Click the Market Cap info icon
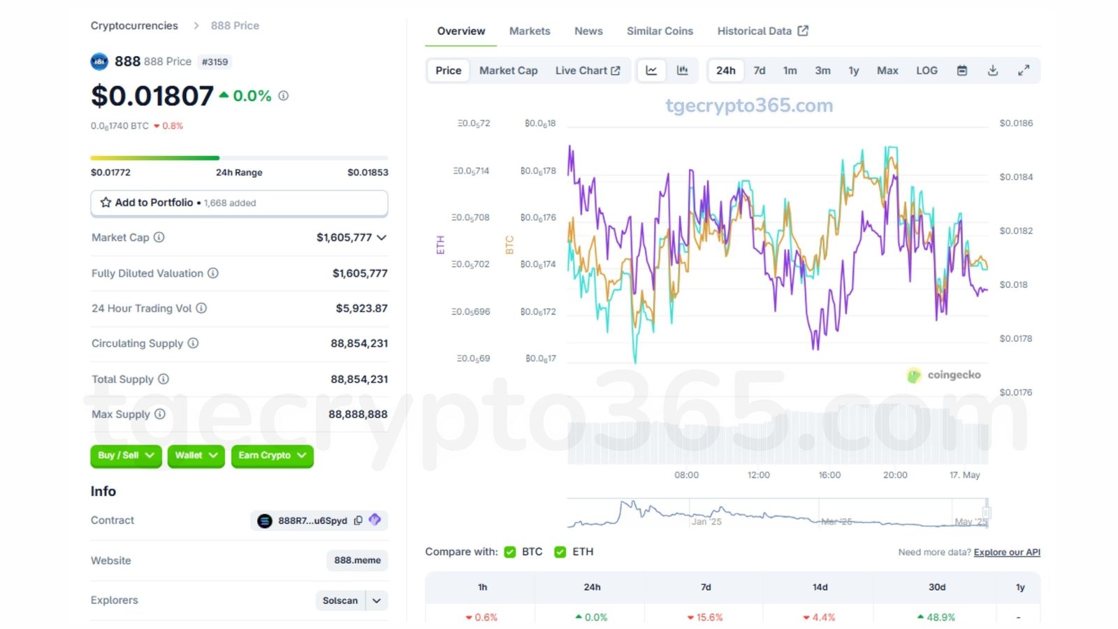This screenshot has width=1118, height=629. coord(159,237)
